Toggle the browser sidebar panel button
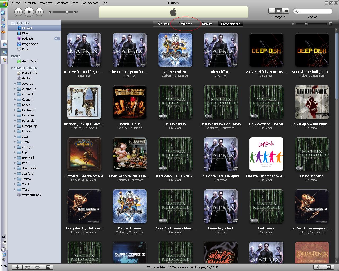 click(329, 267)
